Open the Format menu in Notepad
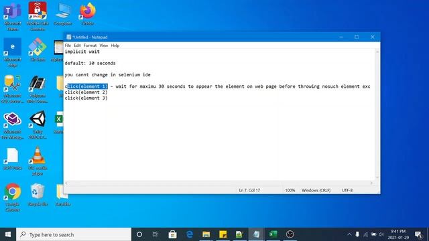Image resolution: width=429 pixels, height=241 pixels. point(90,46)
